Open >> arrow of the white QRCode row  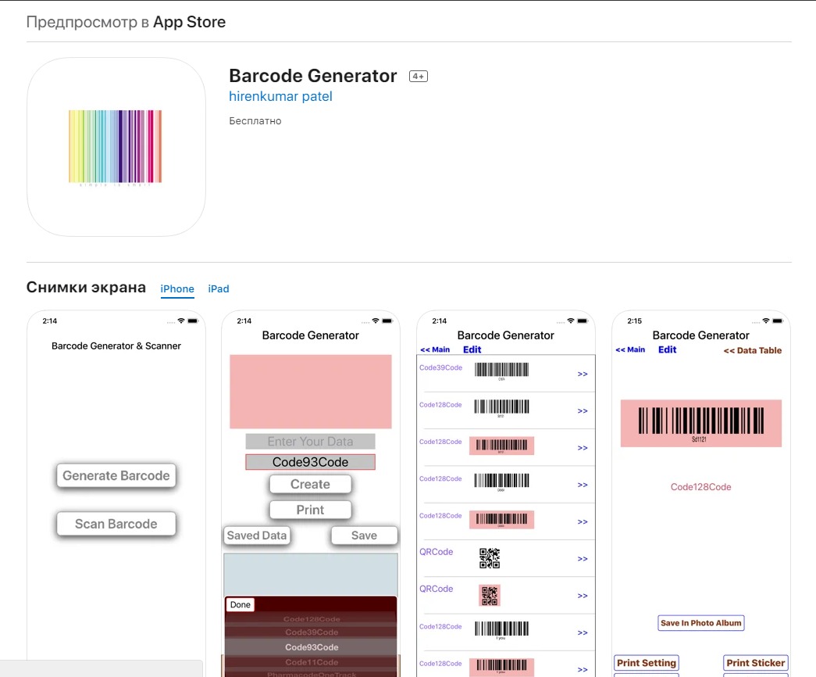[x=583, y=559]
